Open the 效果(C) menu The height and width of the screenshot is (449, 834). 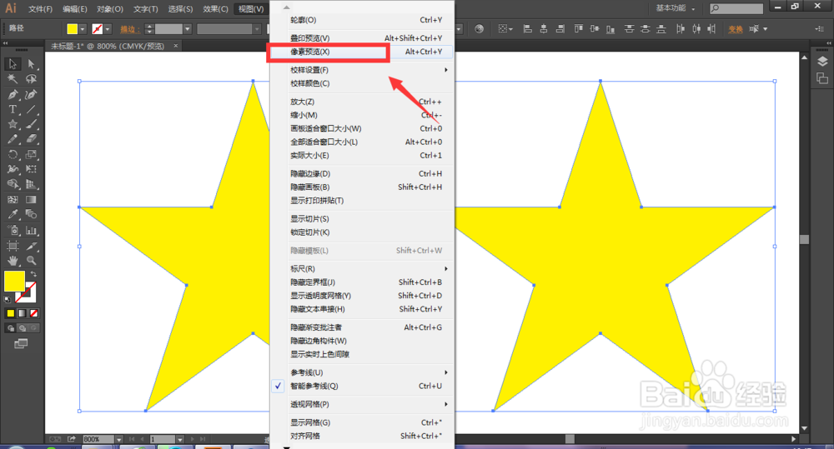215,9
